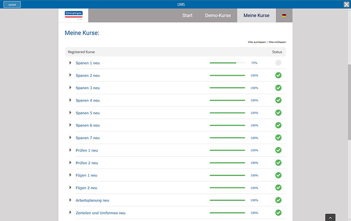Click the scroll-to-top arrow button

tap(330, 217)
